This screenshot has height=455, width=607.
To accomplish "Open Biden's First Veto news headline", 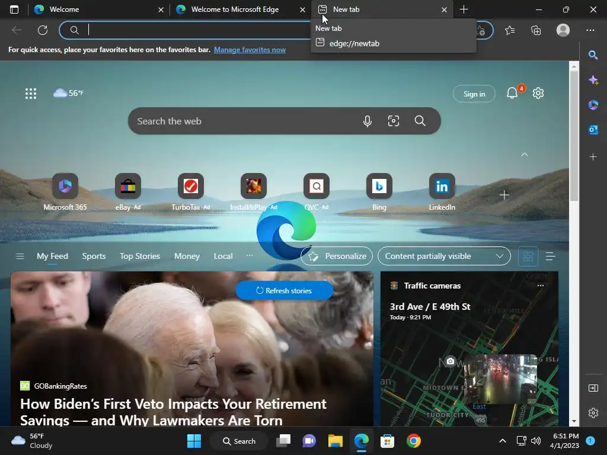I will (174, 412).
